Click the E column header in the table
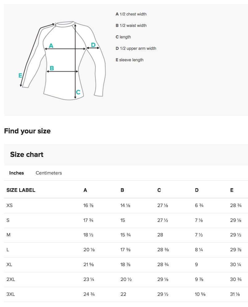This screenshot has height=307, width=248. (x=232, y=190)
